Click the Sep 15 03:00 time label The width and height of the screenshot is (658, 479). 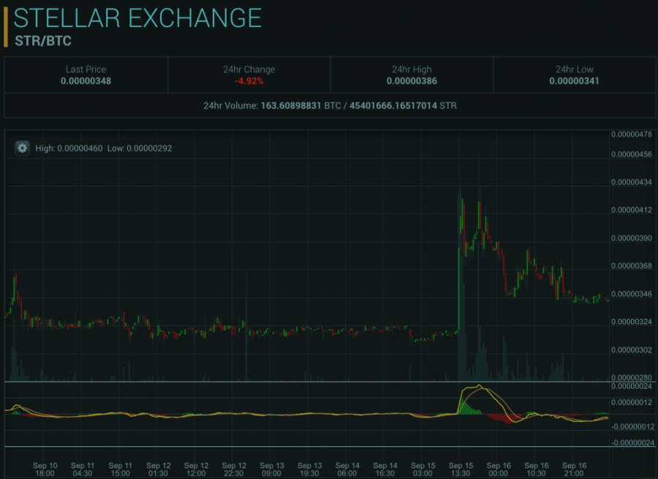pos(423,469)
